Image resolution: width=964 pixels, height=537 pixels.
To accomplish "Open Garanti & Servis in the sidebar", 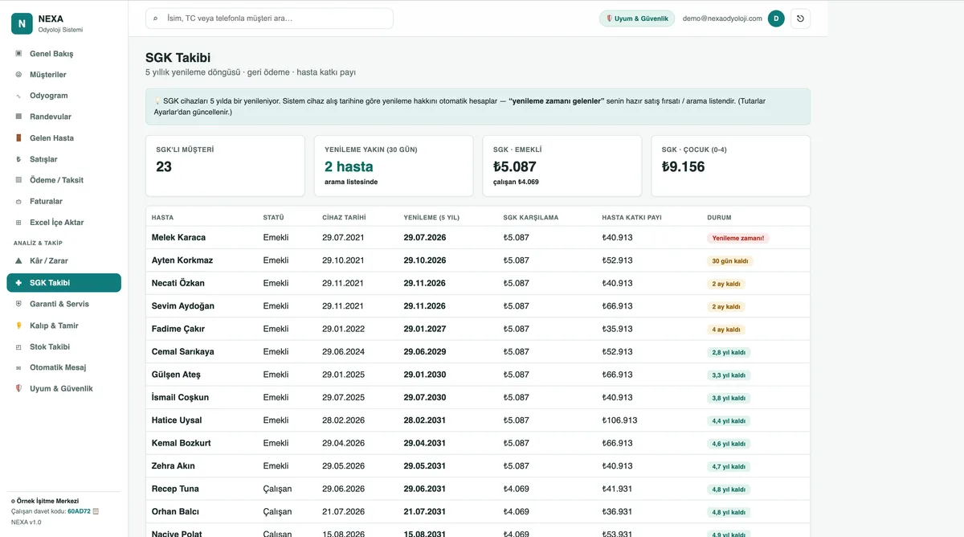I will [63, 304].
